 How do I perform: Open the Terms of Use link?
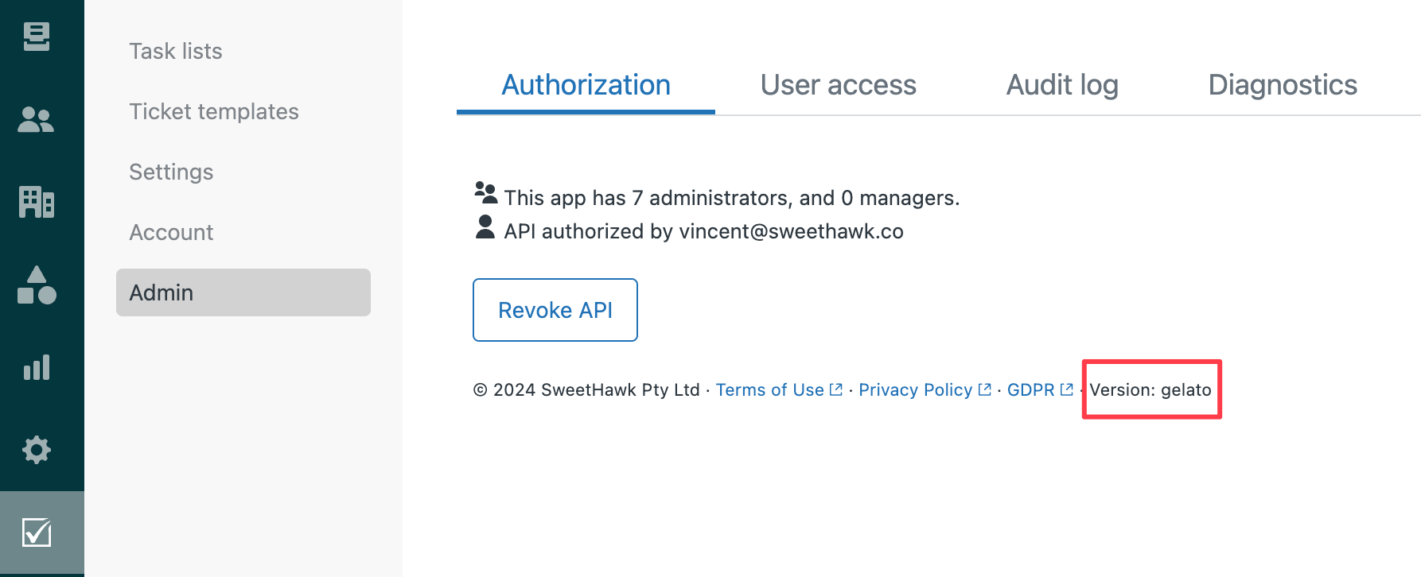[769, 389]
